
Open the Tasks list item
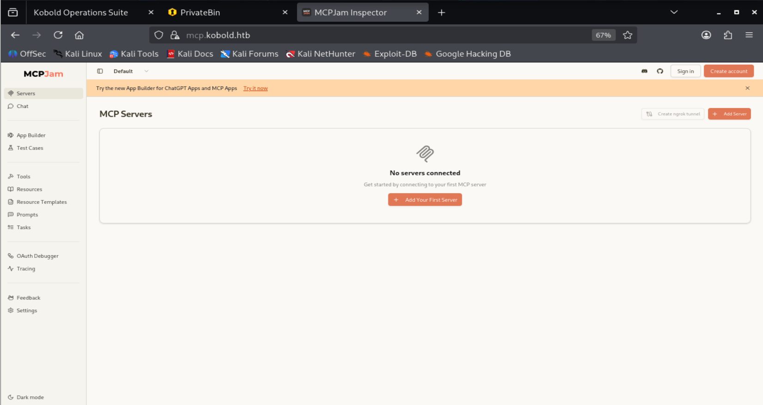point(43,227)
